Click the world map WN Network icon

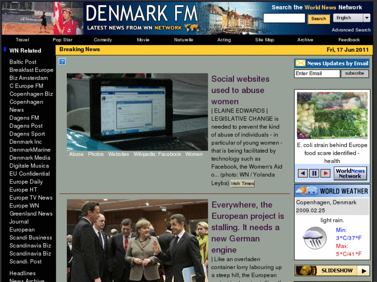[x=192, y=28]
